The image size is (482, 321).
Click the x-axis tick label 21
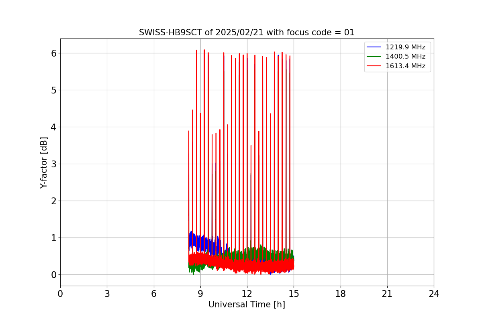tap(387, 294)
